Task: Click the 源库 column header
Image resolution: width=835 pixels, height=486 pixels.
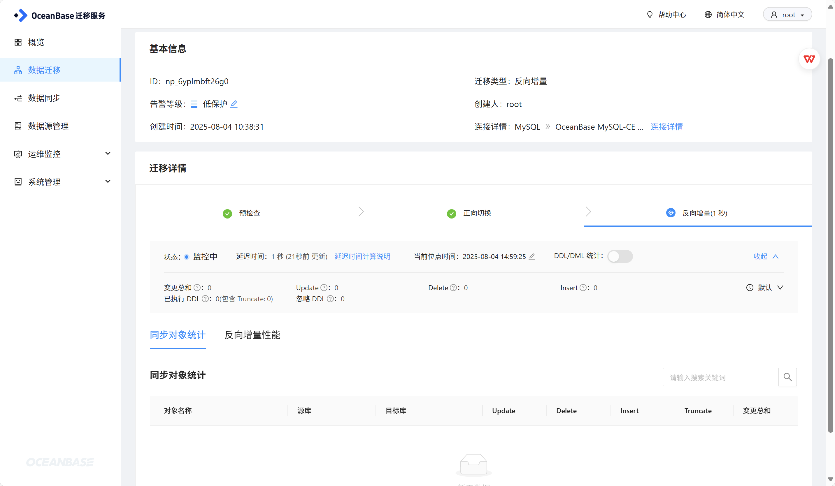Action: 304,411
